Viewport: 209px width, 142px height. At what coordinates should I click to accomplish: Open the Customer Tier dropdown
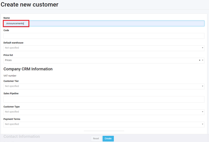click(104, 86)
